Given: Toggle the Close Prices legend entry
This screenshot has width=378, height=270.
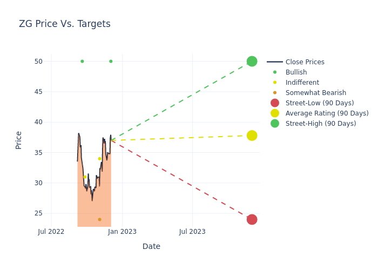Looking at the screenshot, I should [305, 62].
